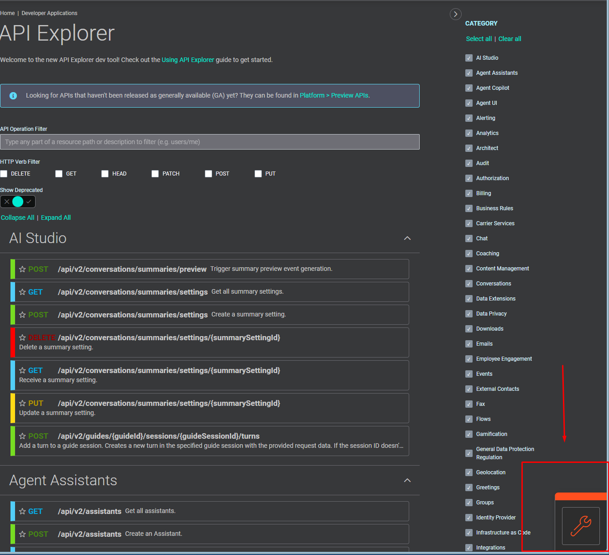Viewport: 609px width, 555px height.
Task: Collapse the AI Studio section chevron
Action: tap(407, 238)
